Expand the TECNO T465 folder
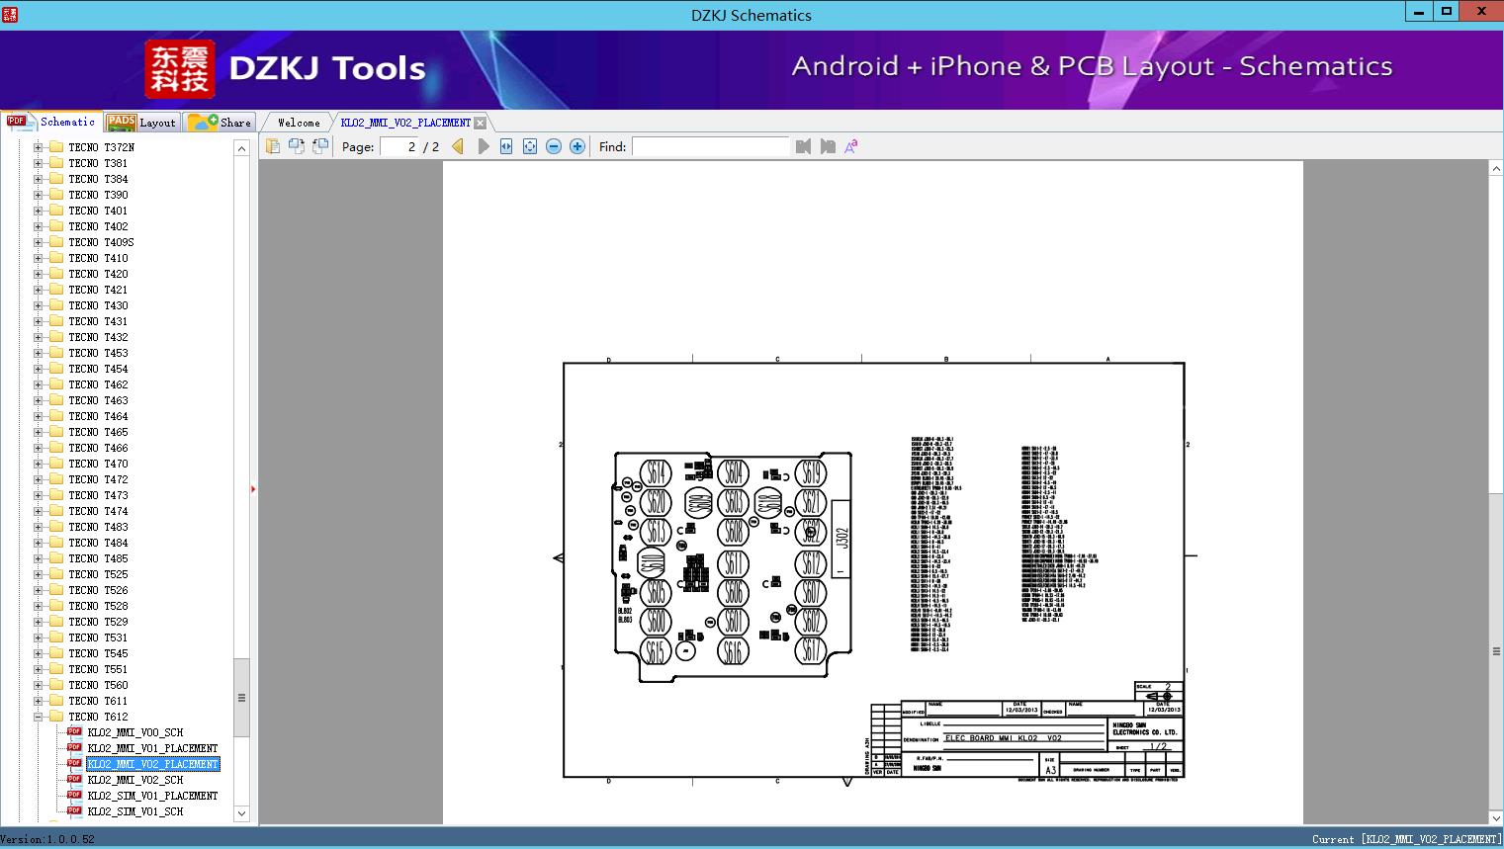Viewport: 1504px width, 849px height. coord(38,432)
